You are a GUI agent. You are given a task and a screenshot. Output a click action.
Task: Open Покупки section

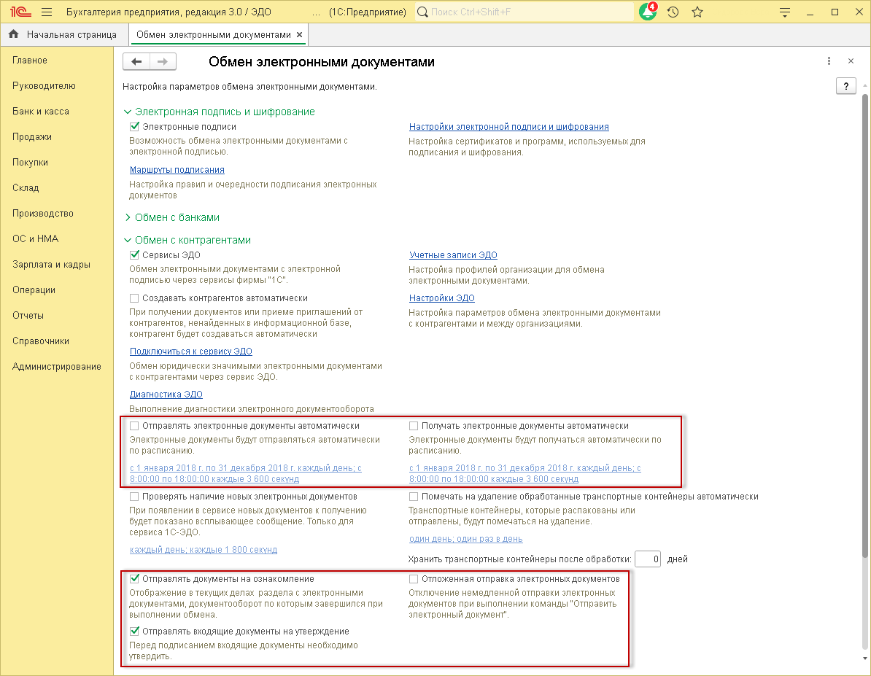tap(31, 162)
